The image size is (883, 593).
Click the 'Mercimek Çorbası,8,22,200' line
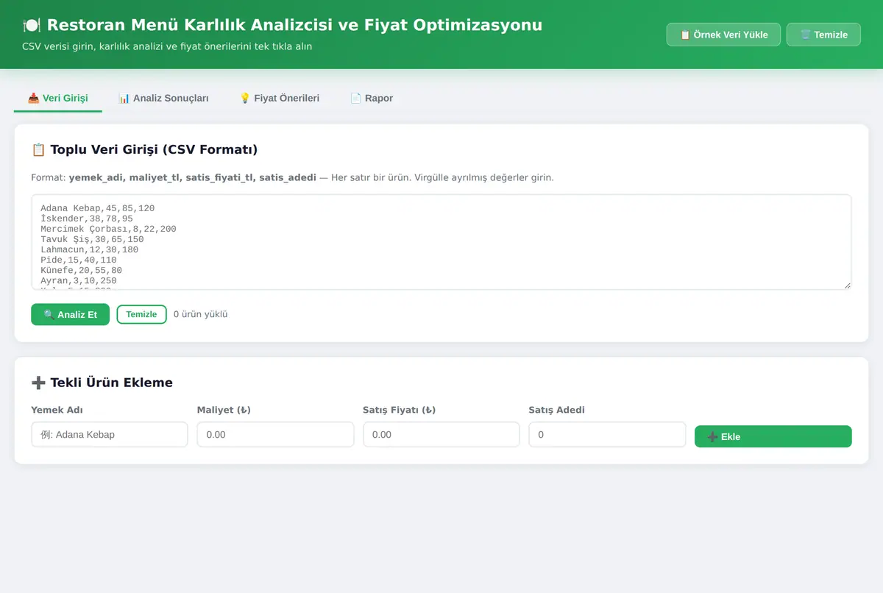point(108,229)
